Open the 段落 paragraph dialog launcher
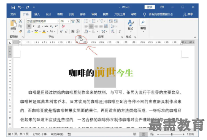The width and height of the screenshot is (207, 140). [x=122, y=37]
